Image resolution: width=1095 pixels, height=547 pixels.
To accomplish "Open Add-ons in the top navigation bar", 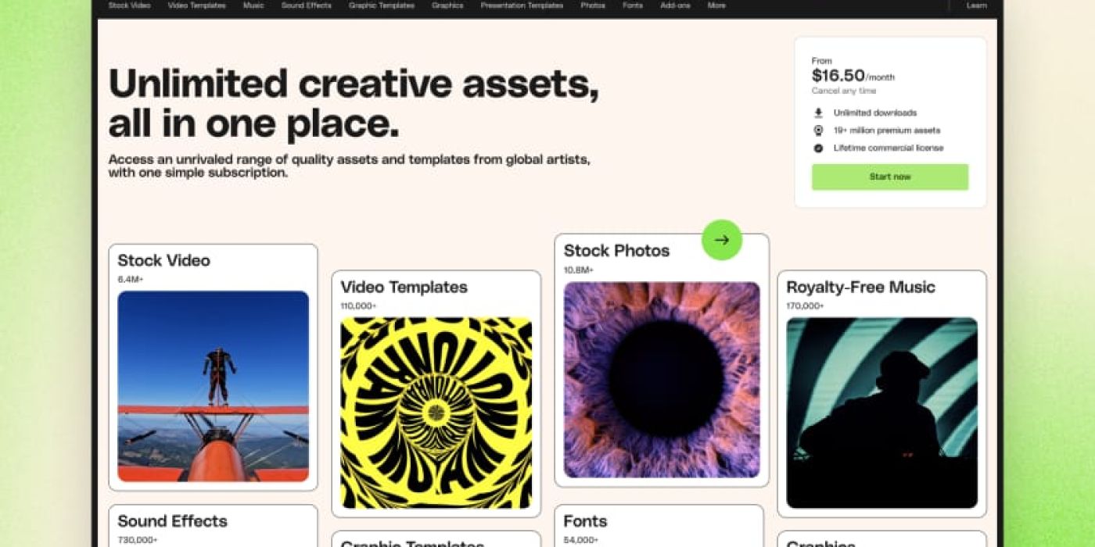I will [x=675, y=5].
